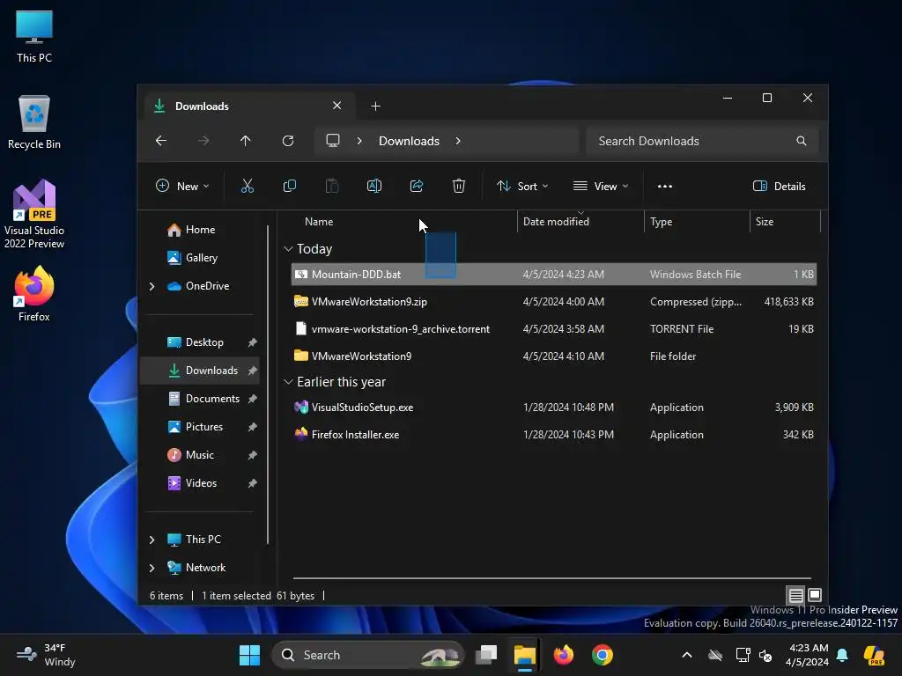
Task: Open Pictures in navigation pane
Action: point(202,427)
